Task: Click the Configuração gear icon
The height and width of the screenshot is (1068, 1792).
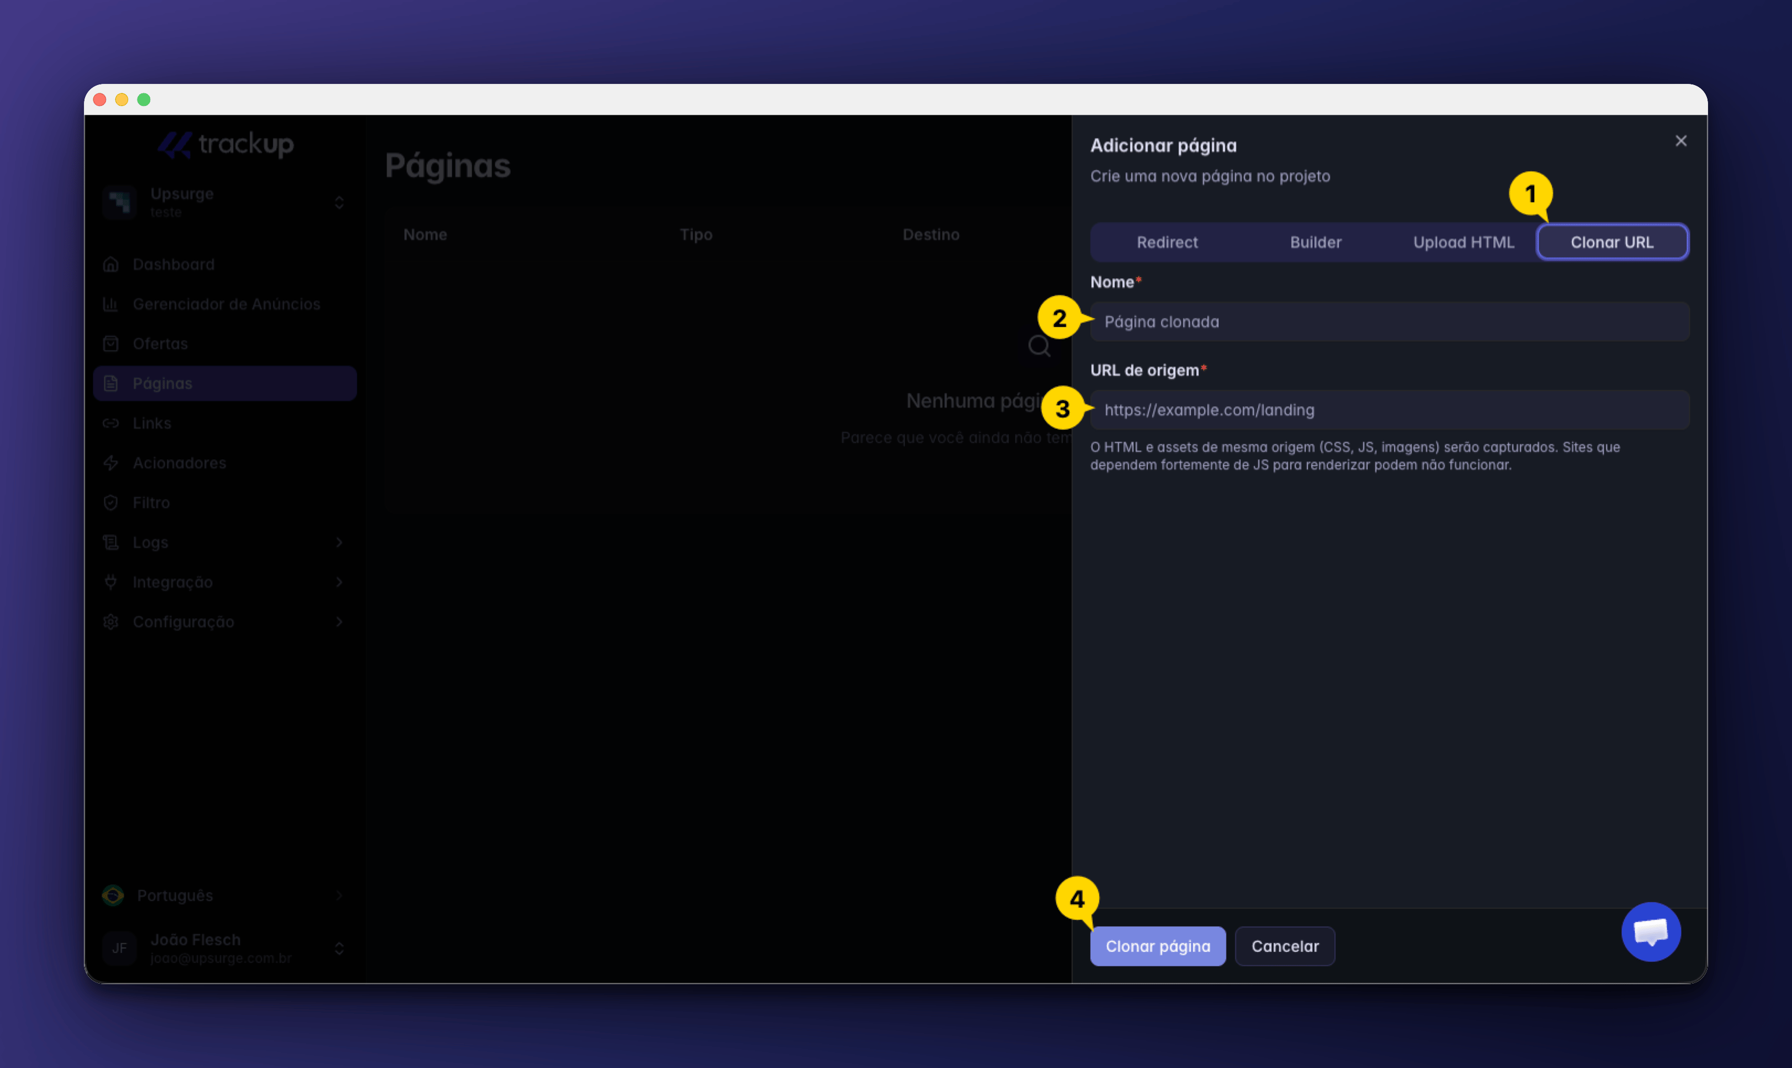Action: click(x=111, y=622)
